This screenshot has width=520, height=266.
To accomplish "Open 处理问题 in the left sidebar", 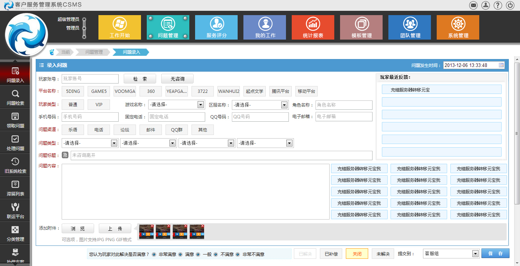I will [x=15, y=143].
